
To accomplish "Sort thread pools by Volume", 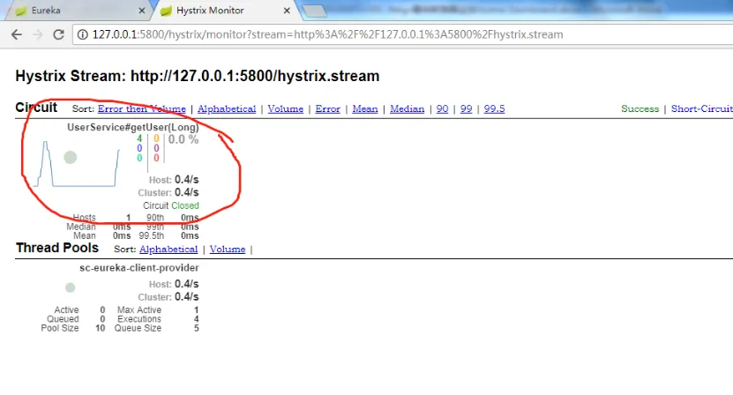I will pos(228,250).
